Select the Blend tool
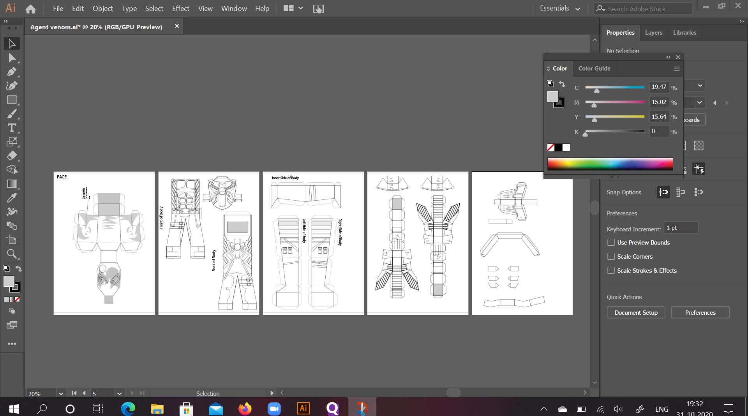Viewport: 748px width, 416px height. coord(12,226)
